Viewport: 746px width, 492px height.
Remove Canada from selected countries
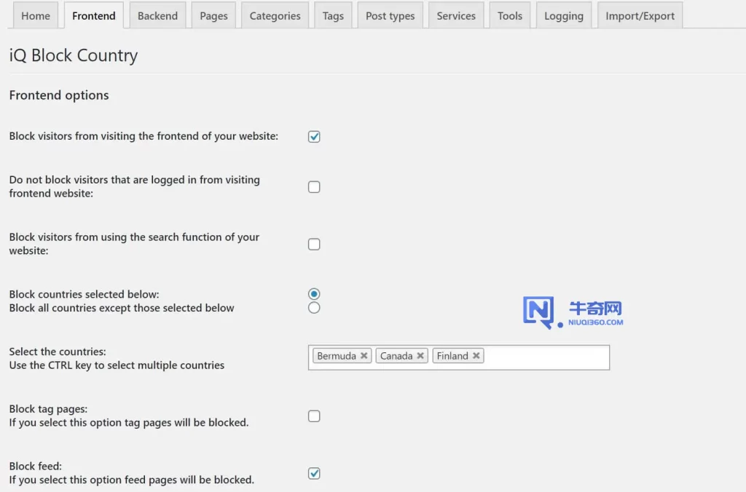[421, 355]
